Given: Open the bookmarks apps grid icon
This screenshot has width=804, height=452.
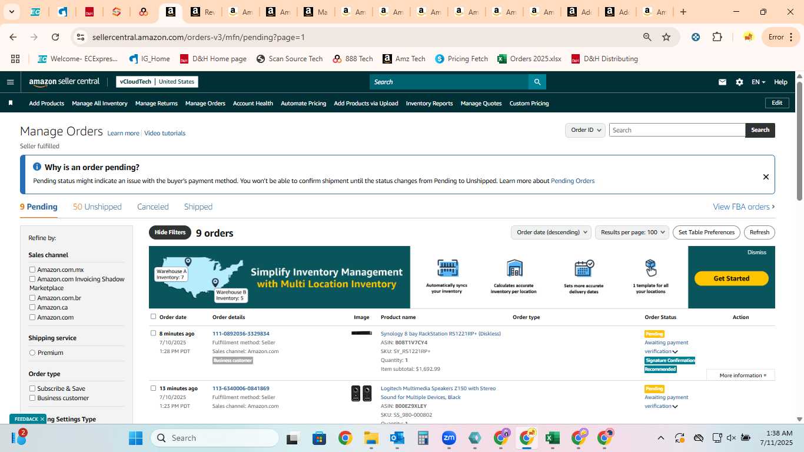Looking at the screenshot, I should 15,59.
